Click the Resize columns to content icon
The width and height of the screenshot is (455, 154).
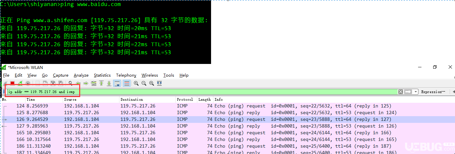[x=159, y=83]
